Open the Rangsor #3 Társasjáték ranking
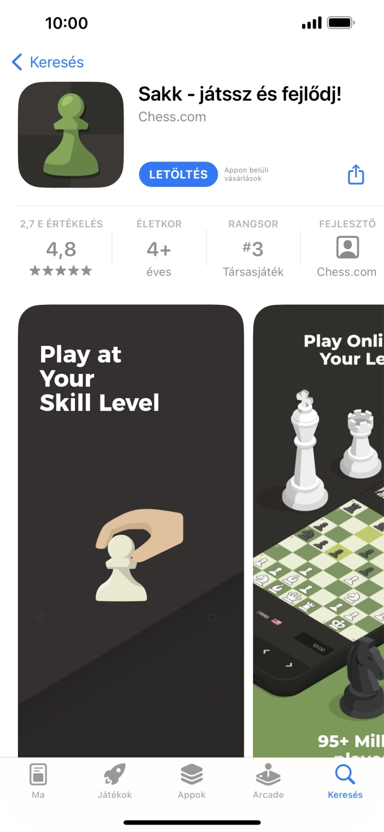The image size is (384, 832). click(x=253, y=249)
